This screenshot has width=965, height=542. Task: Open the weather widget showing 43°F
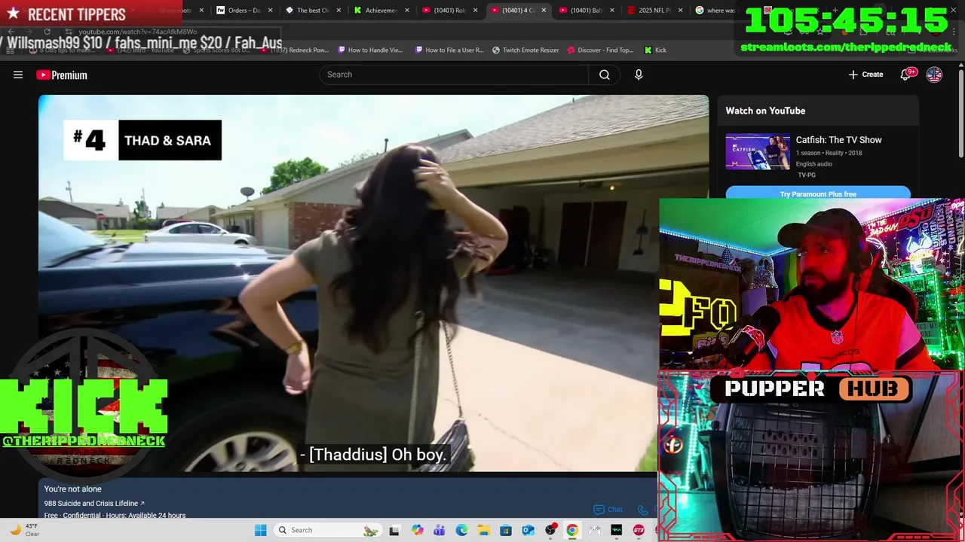tap(24, 530)
